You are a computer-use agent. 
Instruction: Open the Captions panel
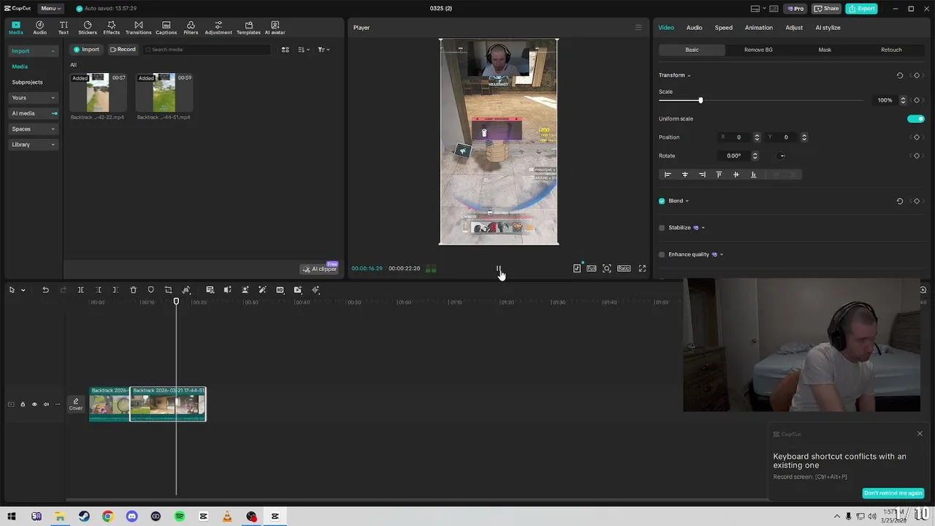point(166,28)
